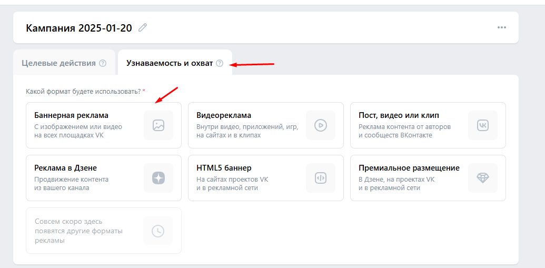Click the code icon of HTML5 баннер
This screenshot has width=545, height=268.
pyautogui.click(x=321, y=178)
